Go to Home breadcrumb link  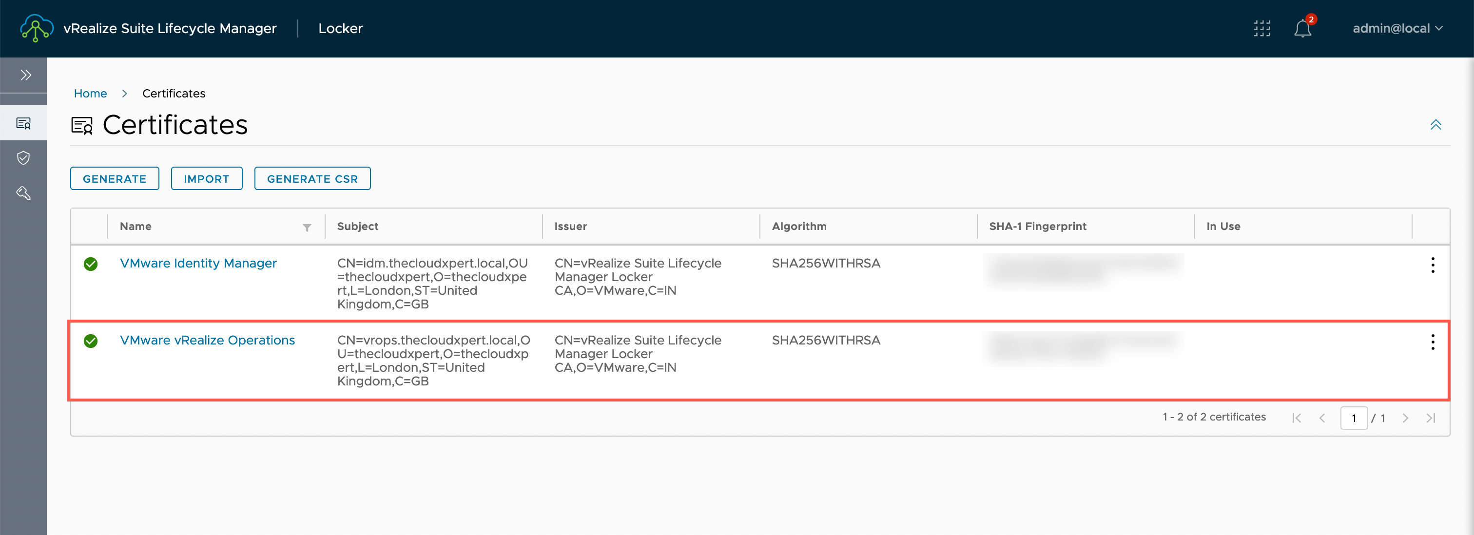click(90, 93)
